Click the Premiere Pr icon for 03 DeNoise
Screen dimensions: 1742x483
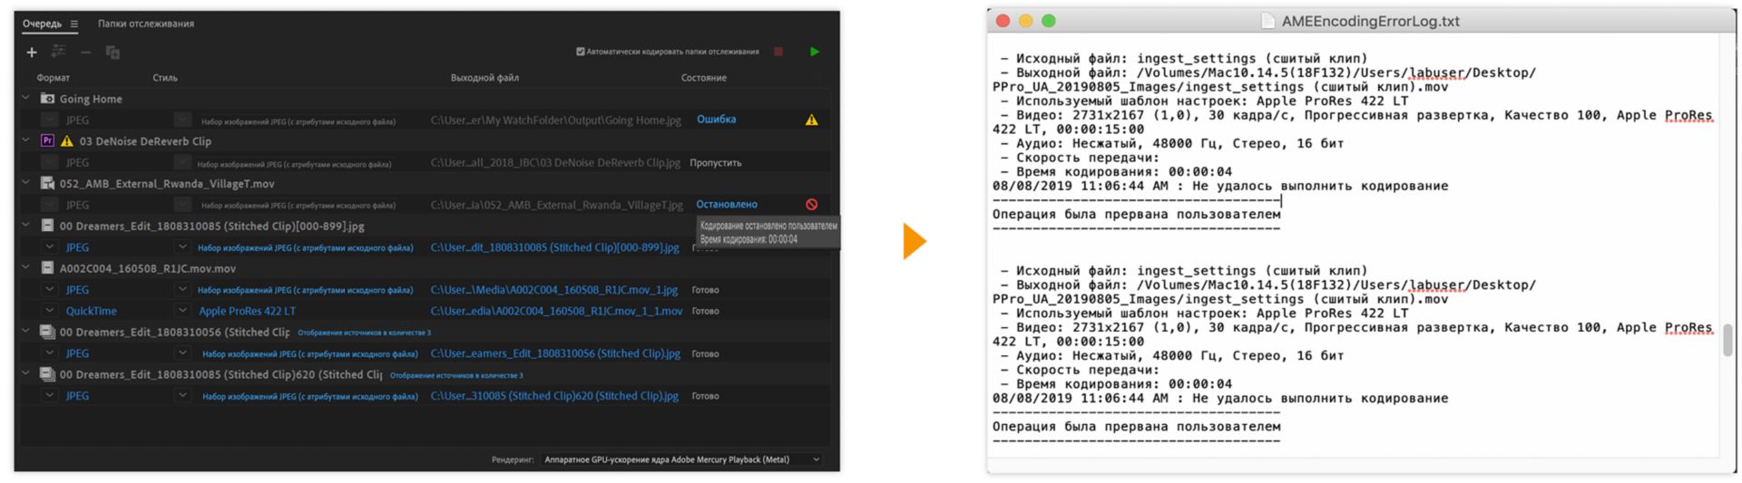pyautogui.click(x=48, y=141)
